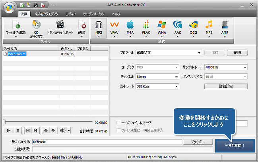Select the Video.mkv file row
Viewport: 258px width, 162px height.
[x=55, y=54]
